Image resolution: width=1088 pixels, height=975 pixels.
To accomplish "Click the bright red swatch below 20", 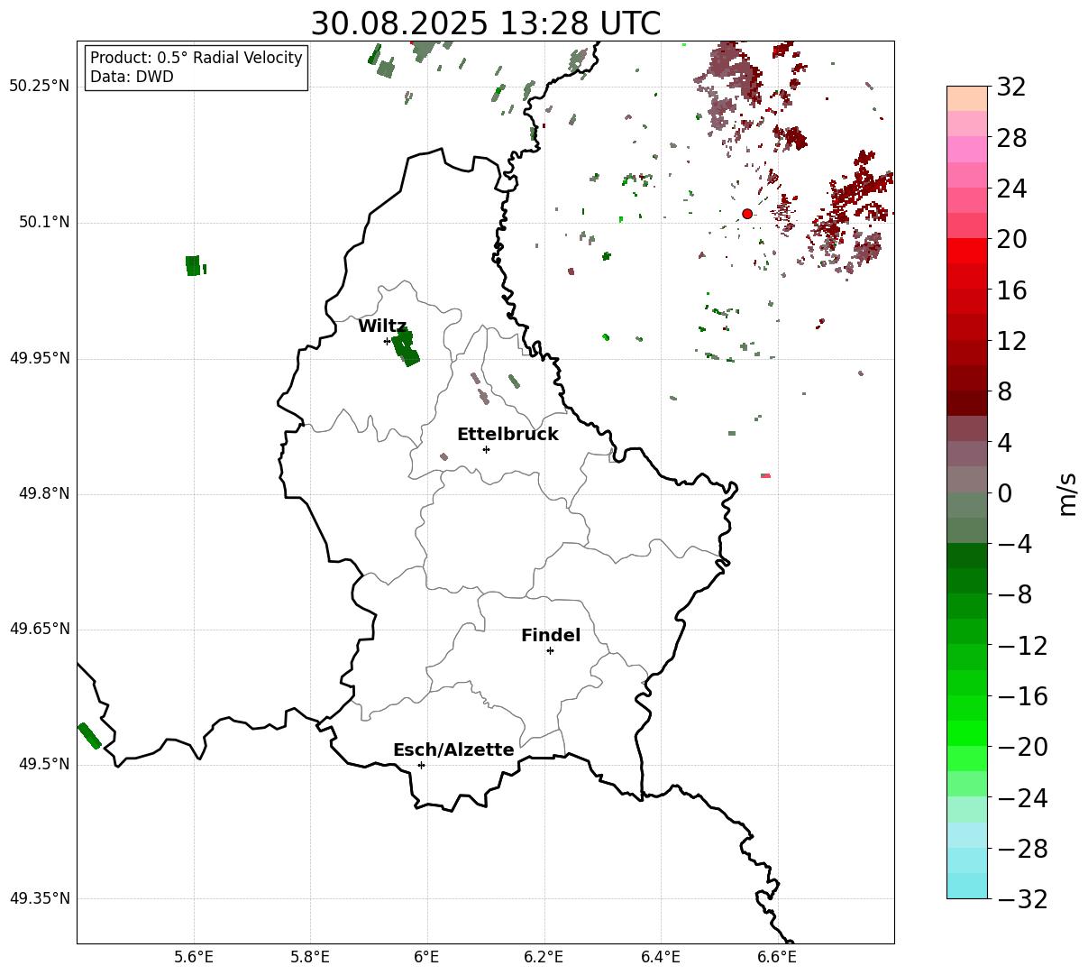I will click(967, 251).
